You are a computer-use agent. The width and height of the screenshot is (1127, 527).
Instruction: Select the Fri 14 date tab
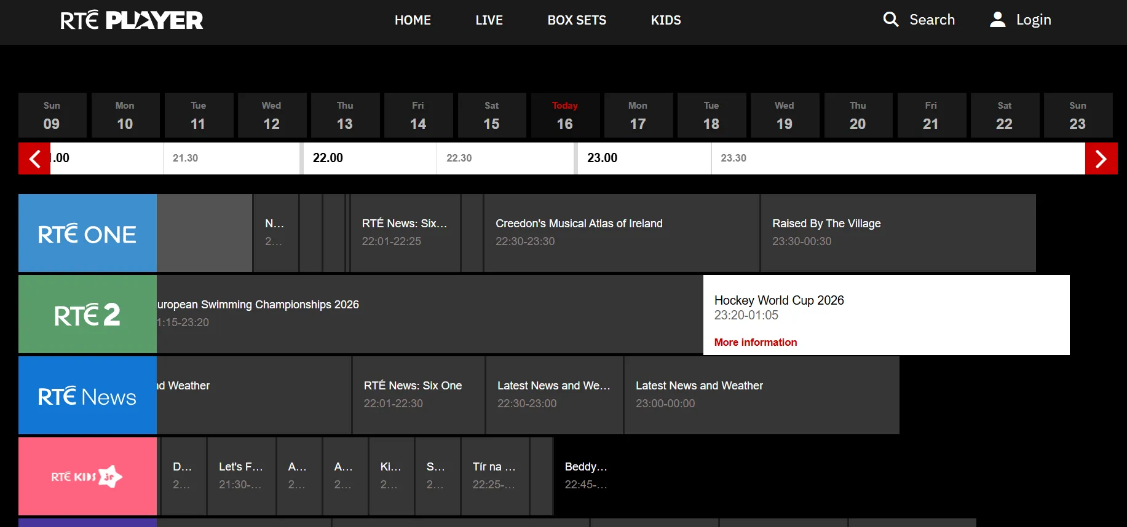[418, 115]
